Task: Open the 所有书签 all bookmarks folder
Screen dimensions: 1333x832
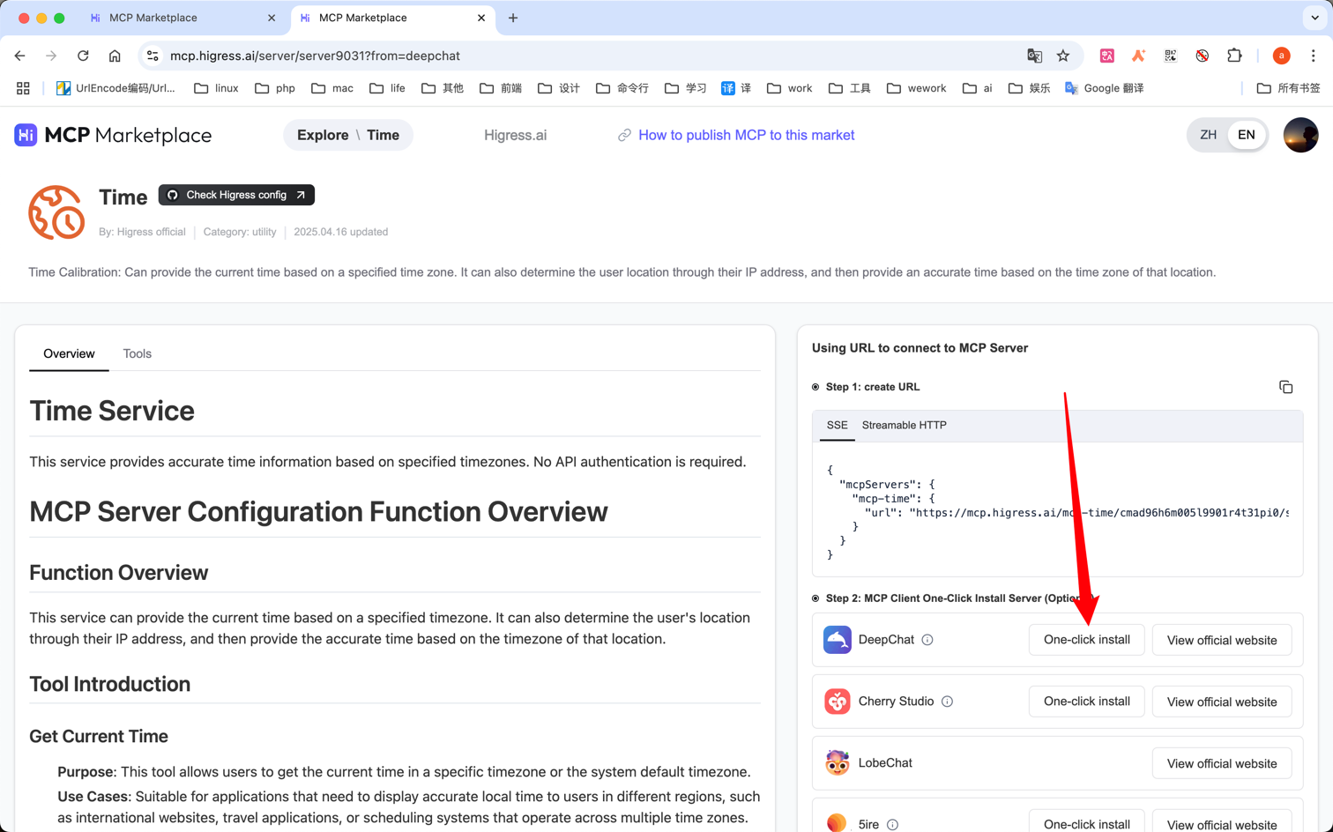Action: coord(1288,88)
